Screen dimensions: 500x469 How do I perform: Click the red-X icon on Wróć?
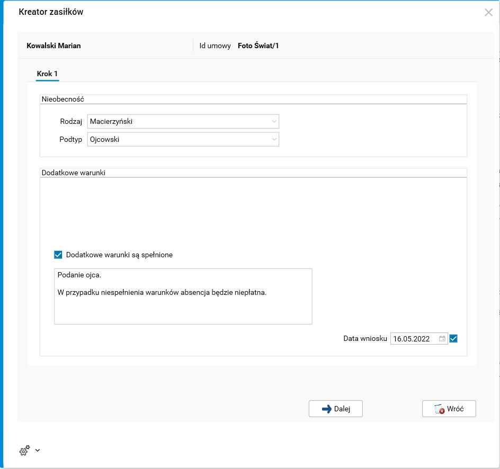tap(439, 409)
